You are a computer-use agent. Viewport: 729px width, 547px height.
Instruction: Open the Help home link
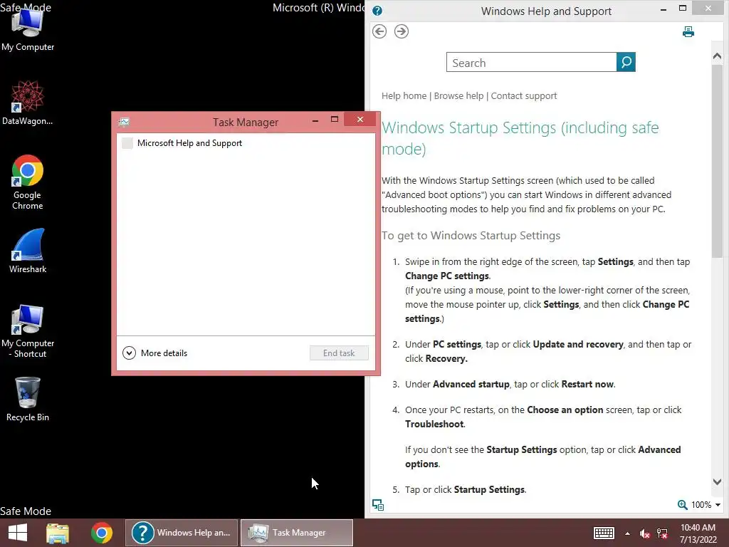[404, 96]
